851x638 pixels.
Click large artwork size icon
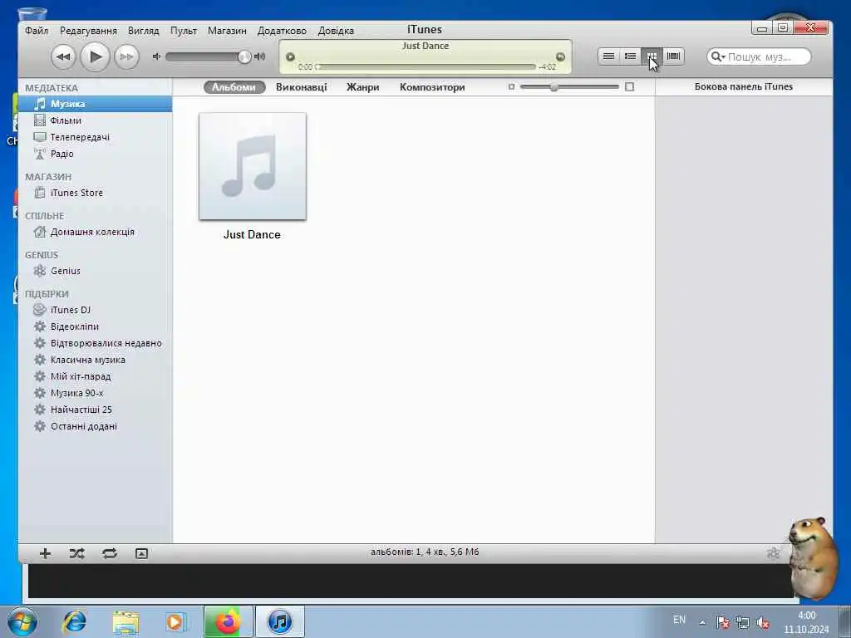click(x=630, y=86)
